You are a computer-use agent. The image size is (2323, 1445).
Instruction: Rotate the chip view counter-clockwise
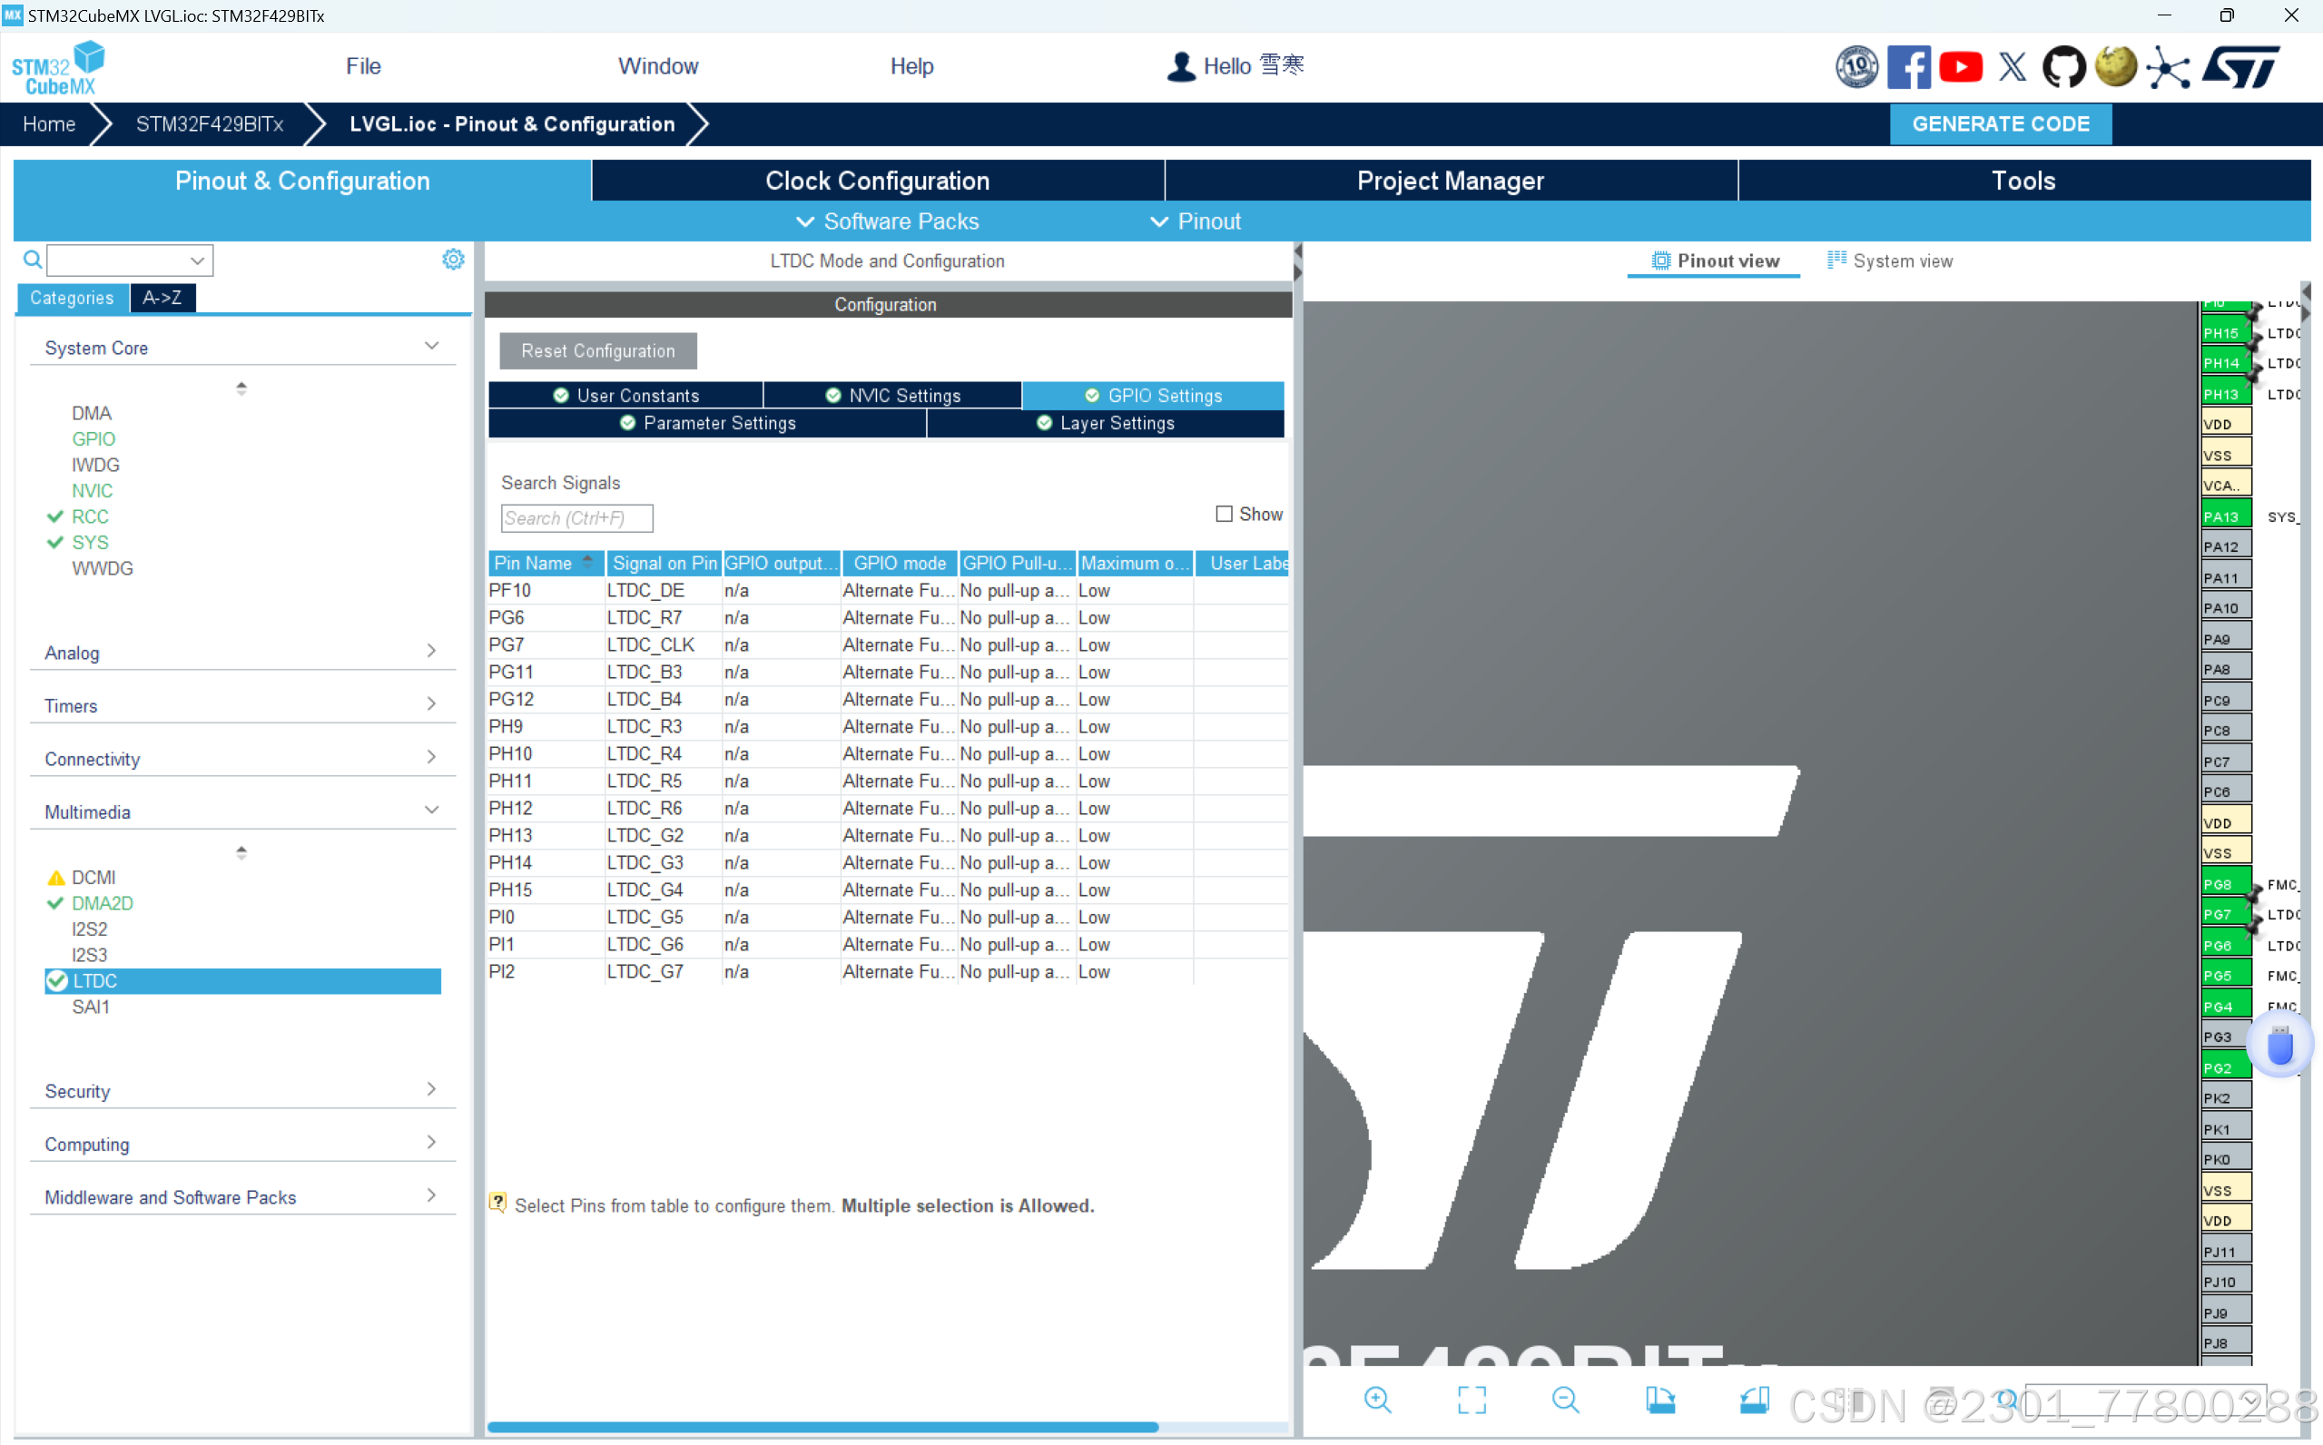click(x=1755, y=1399)
